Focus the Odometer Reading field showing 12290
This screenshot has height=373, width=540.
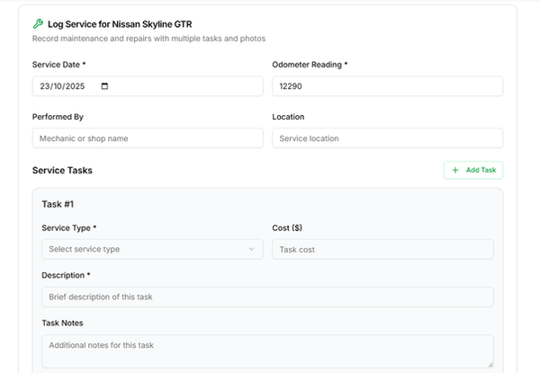coord(387,86)
